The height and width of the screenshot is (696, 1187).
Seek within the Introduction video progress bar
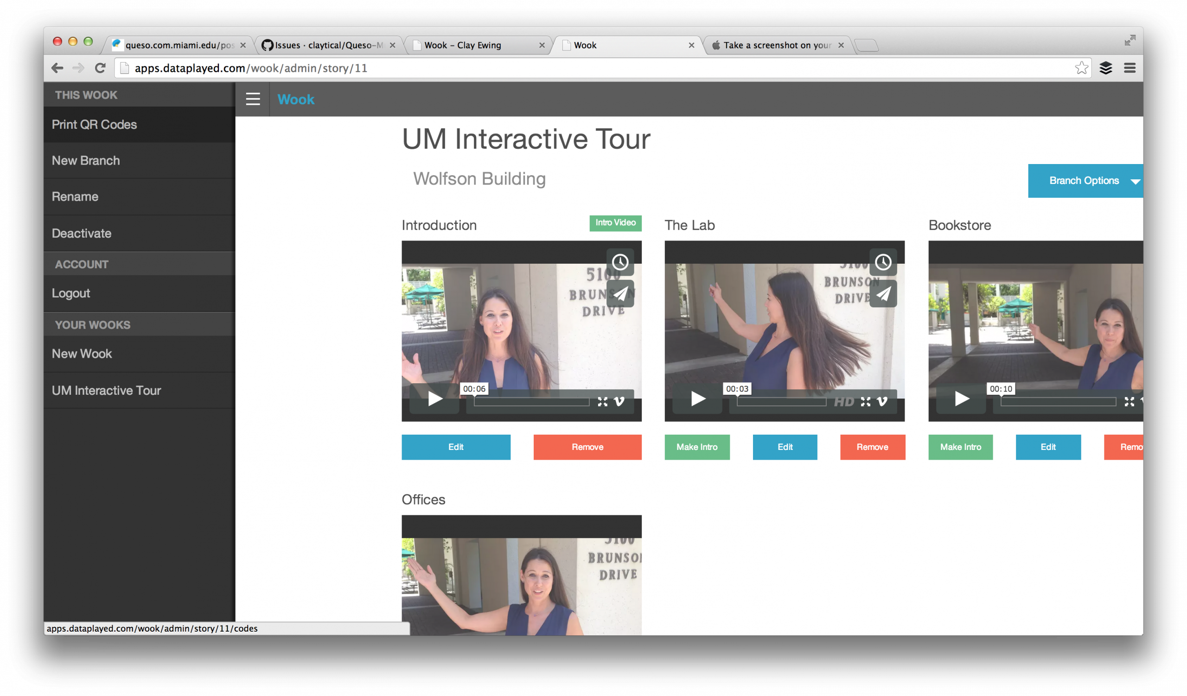[531, 401]
